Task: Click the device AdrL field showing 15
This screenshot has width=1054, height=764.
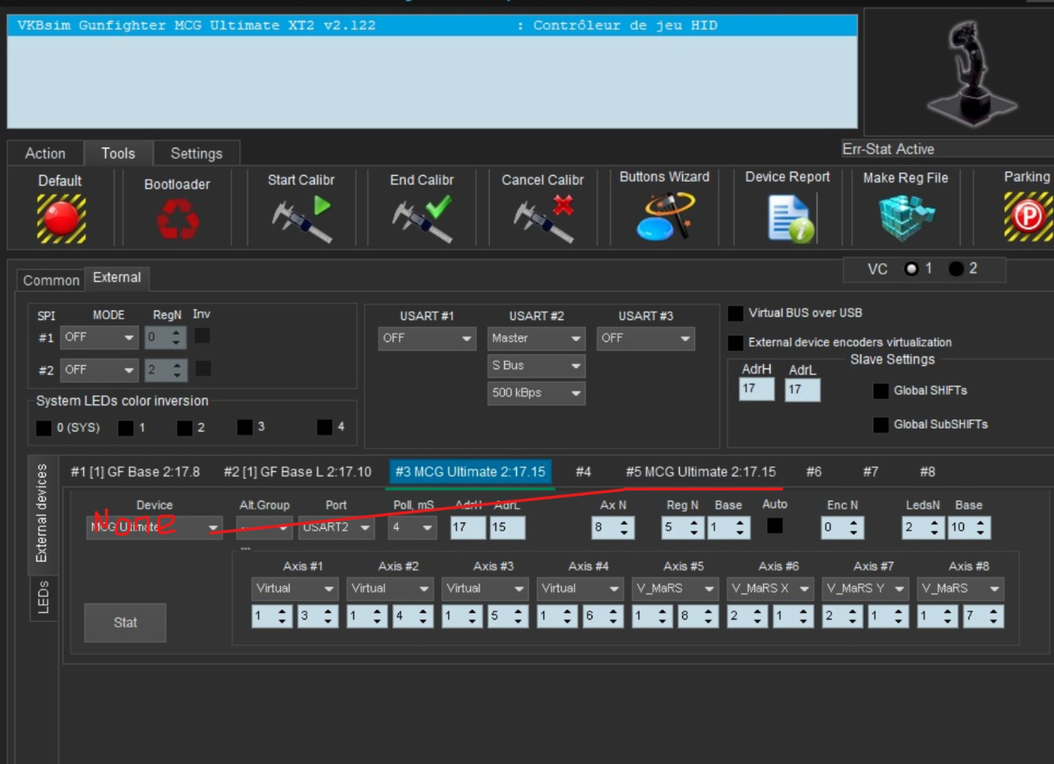Action: pos(507,527)
